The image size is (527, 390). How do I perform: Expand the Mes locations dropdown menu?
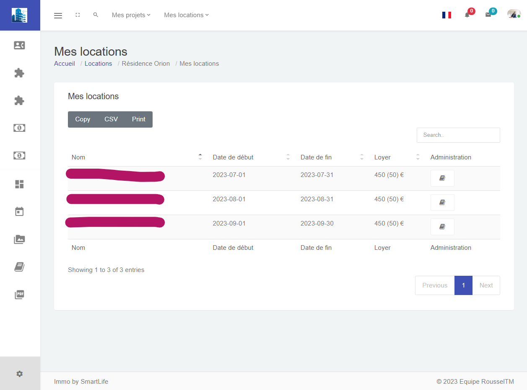186,15
